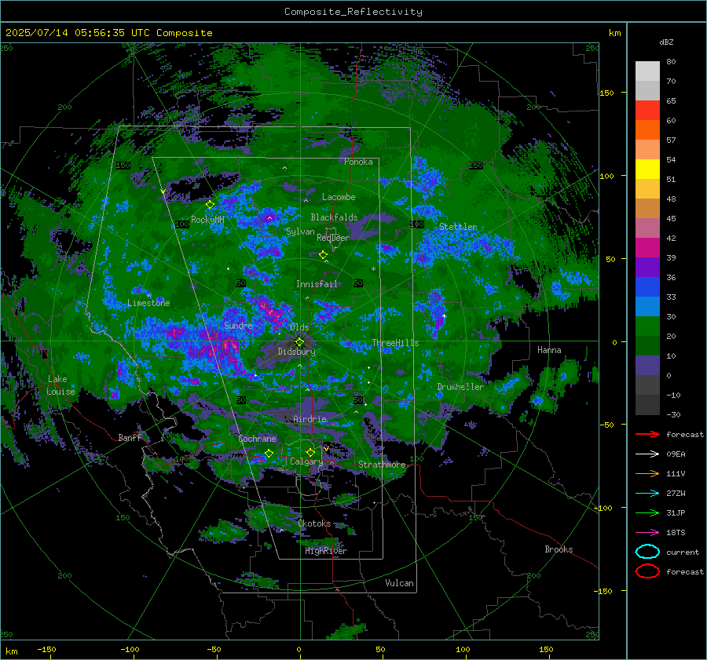Select the Lacombe label on map
The width and height of the screenshot is (707, 660).
pyautogui.click(x=339, y=197)
